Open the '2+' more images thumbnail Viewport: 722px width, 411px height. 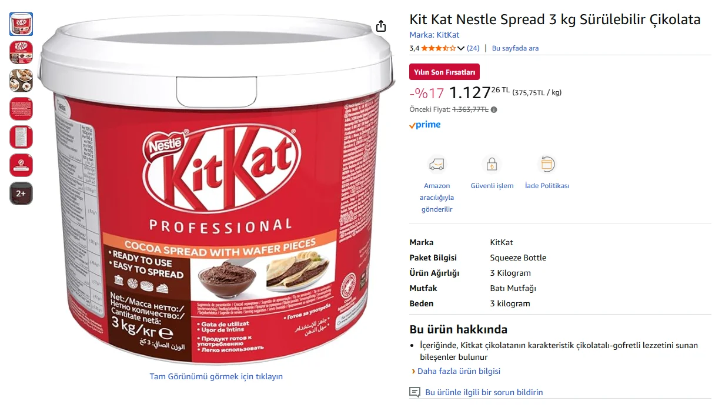pos(21,193)
